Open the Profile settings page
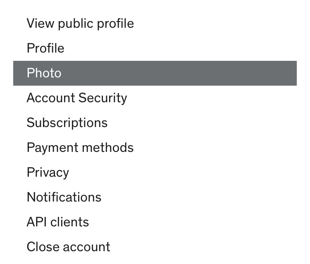 (x=45, y=48)
